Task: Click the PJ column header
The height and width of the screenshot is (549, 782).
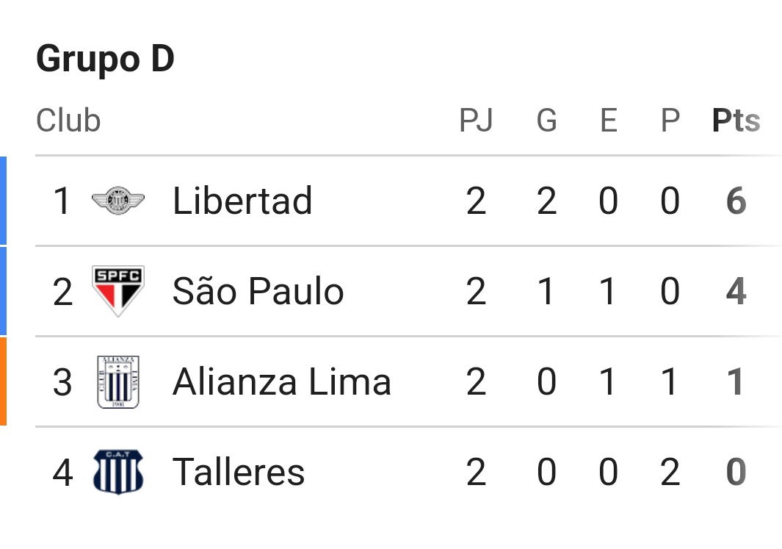Action: click(x=476, y=121)
